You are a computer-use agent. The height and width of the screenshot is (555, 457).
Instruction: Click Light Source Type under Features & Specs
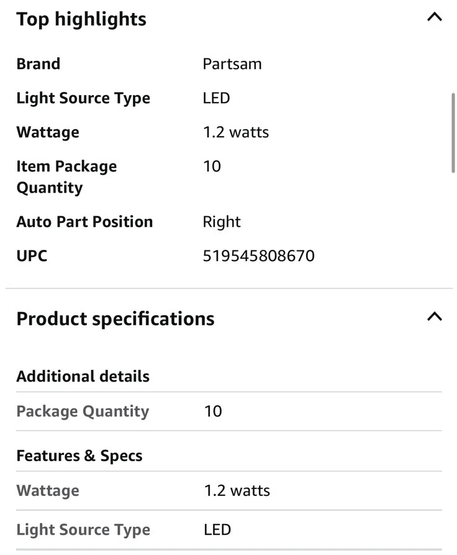83,530
